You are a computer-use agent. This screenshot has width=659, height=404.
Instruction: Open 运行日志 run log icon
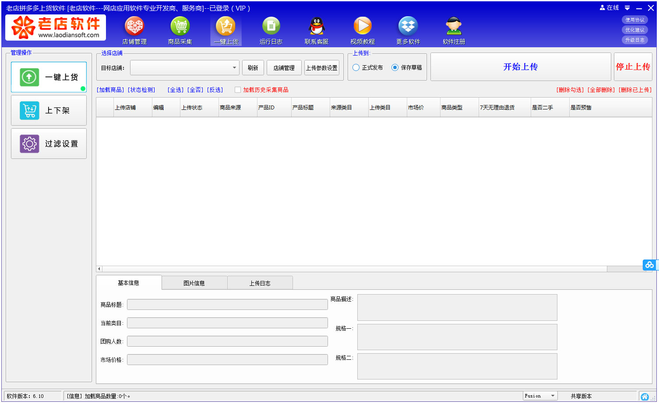coord(271,27)
